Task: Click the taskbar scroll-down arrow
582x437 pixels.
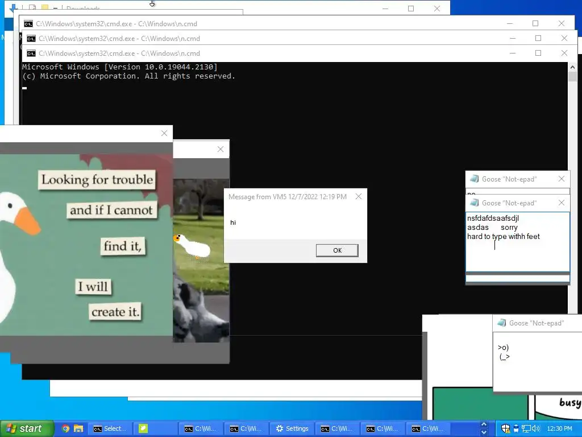Action: [484, 432]
